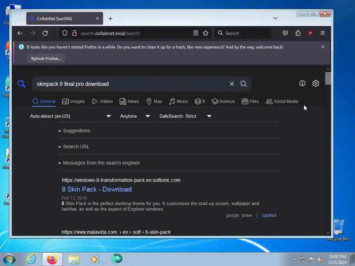Open the Pocket save icon

coord(285,33)
